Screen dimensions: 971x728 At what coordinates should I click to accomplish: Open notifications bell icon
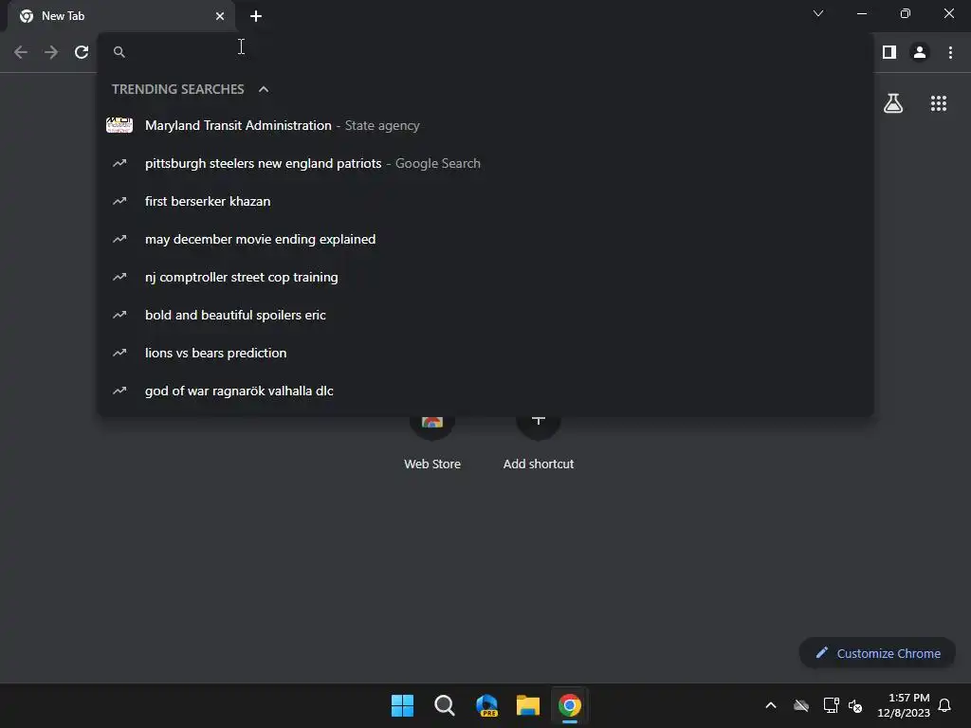pos(944,705)
